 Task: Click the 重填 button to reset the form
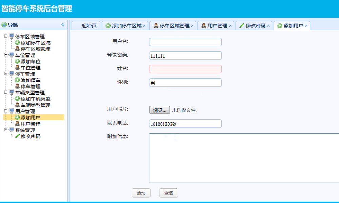168,193
